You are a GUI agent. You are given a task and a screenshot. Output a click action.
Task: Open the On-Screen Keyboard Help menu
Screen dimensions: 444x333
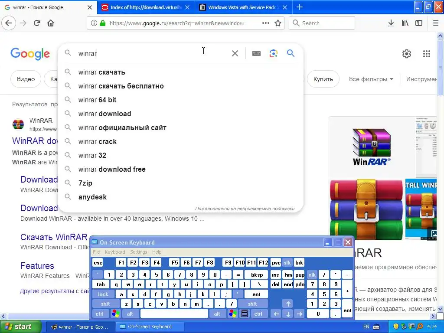coord(157,252)
